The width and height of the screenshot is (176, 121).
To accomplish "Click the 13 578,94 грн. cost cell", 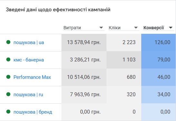I will coord(84,42).
